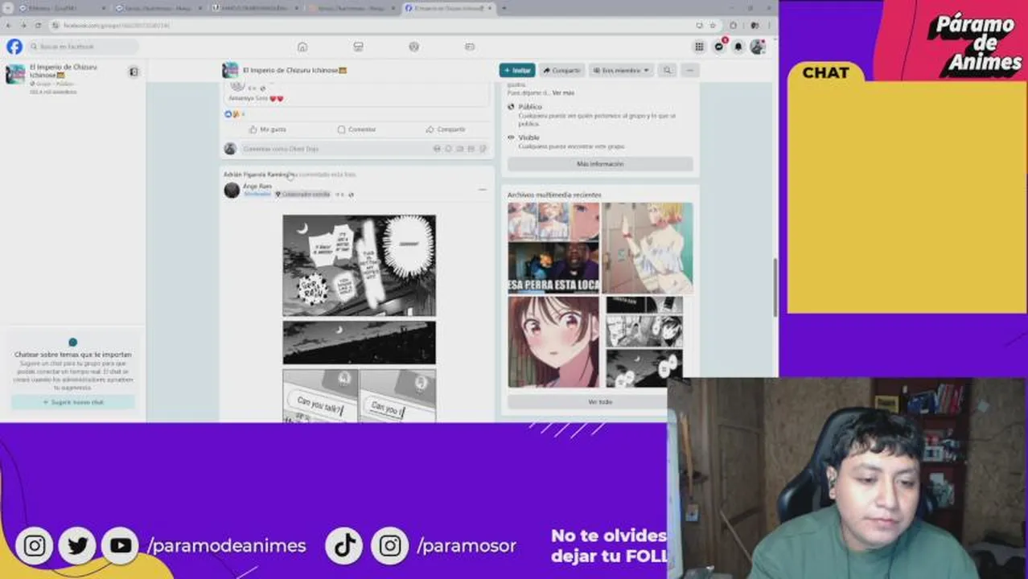1028x579 pixels.
Task: Open Ange Ram's profile avatar
Action: [x=232, y=190]
